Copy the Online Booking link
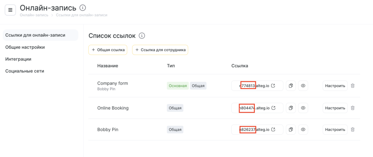The width and height of the screenshot is (373, 157). click(x=291, y=108)
